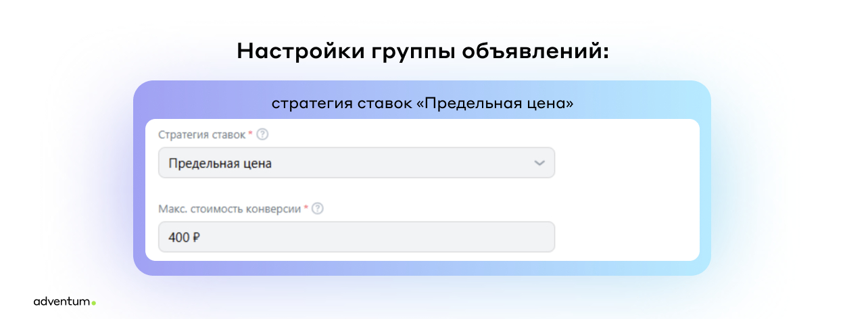Click the green dot after adventum logo
Screen dimensions: 845x319
click(93, 303)
